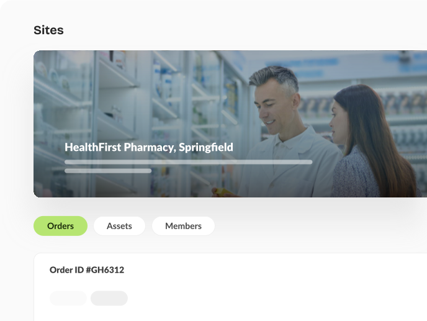Switch to the Assets tab
Image resolution: width=427 pixels, height=321 pixels.
click(x=119, y=226)
